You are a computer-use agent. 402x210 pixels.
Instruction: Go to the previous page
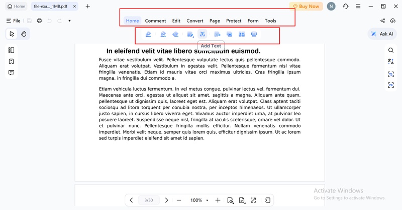point(131,200)
